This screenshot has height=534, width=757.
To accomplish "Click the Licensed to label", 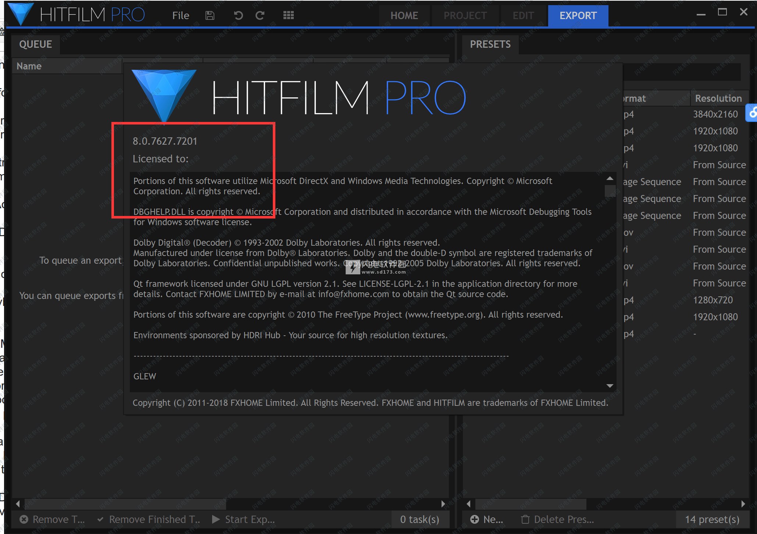I will [160, 159].
